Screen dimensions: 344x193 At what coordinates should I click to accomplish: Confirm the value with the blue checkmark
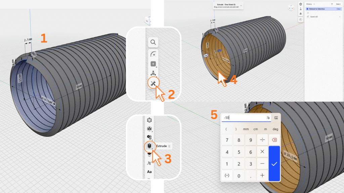coord(274,164)
